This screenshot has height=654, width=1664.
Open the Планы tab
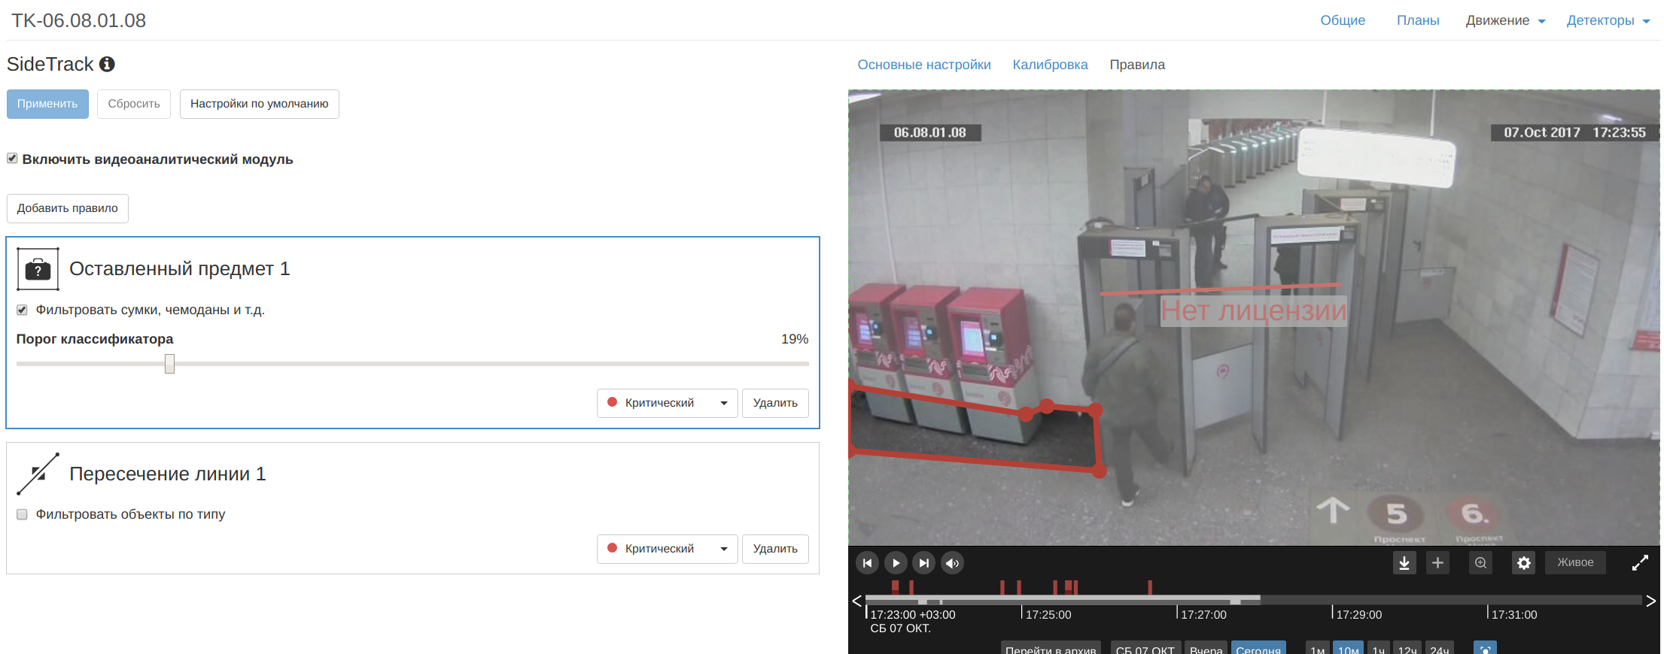point(1418,20)
